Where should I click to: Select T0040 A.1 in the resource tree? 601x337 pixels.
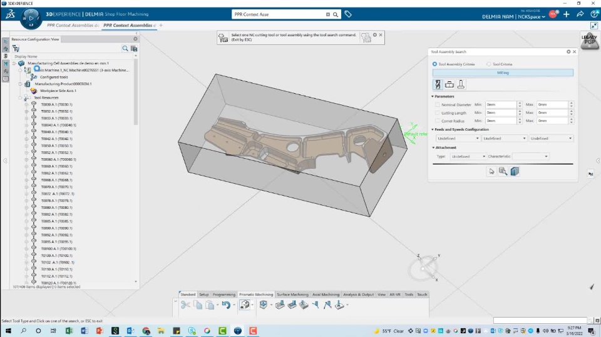[58, 132]
